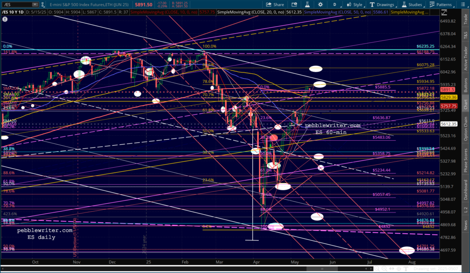
Task: Click the Oct label on time axis
Action: click(x=35, y=262)
